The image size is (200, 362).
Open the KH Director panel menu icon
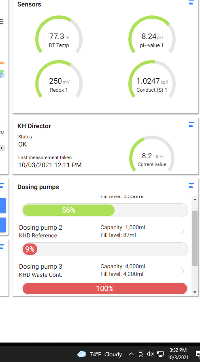point(191,125)
